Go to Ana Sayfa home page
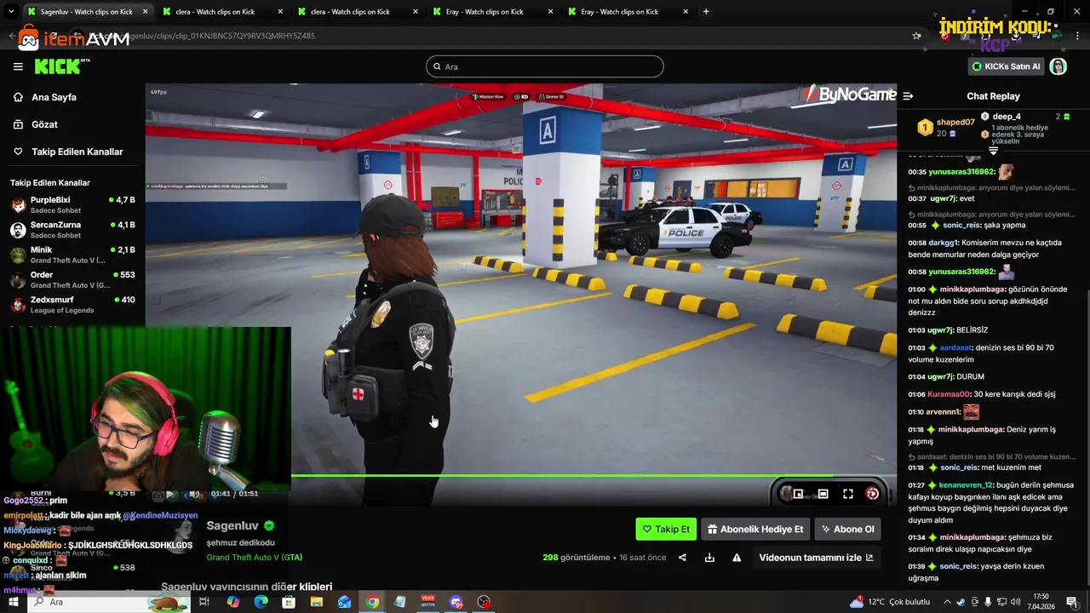Image resolution: width=1090 pixels, height=613 pixels. coord(54,97)
